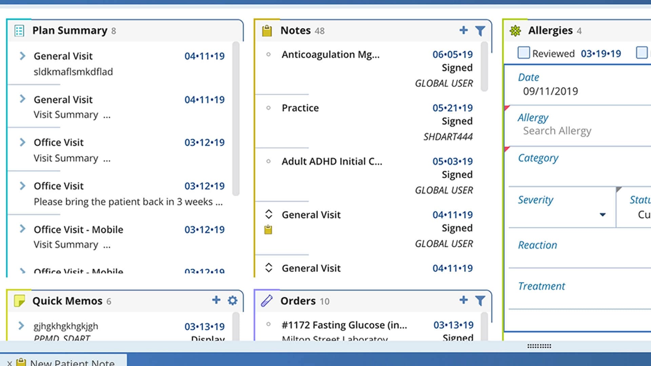Click the Plan Summary panel list icon
The width and height of the screenshot is (651, 366).
19,30
